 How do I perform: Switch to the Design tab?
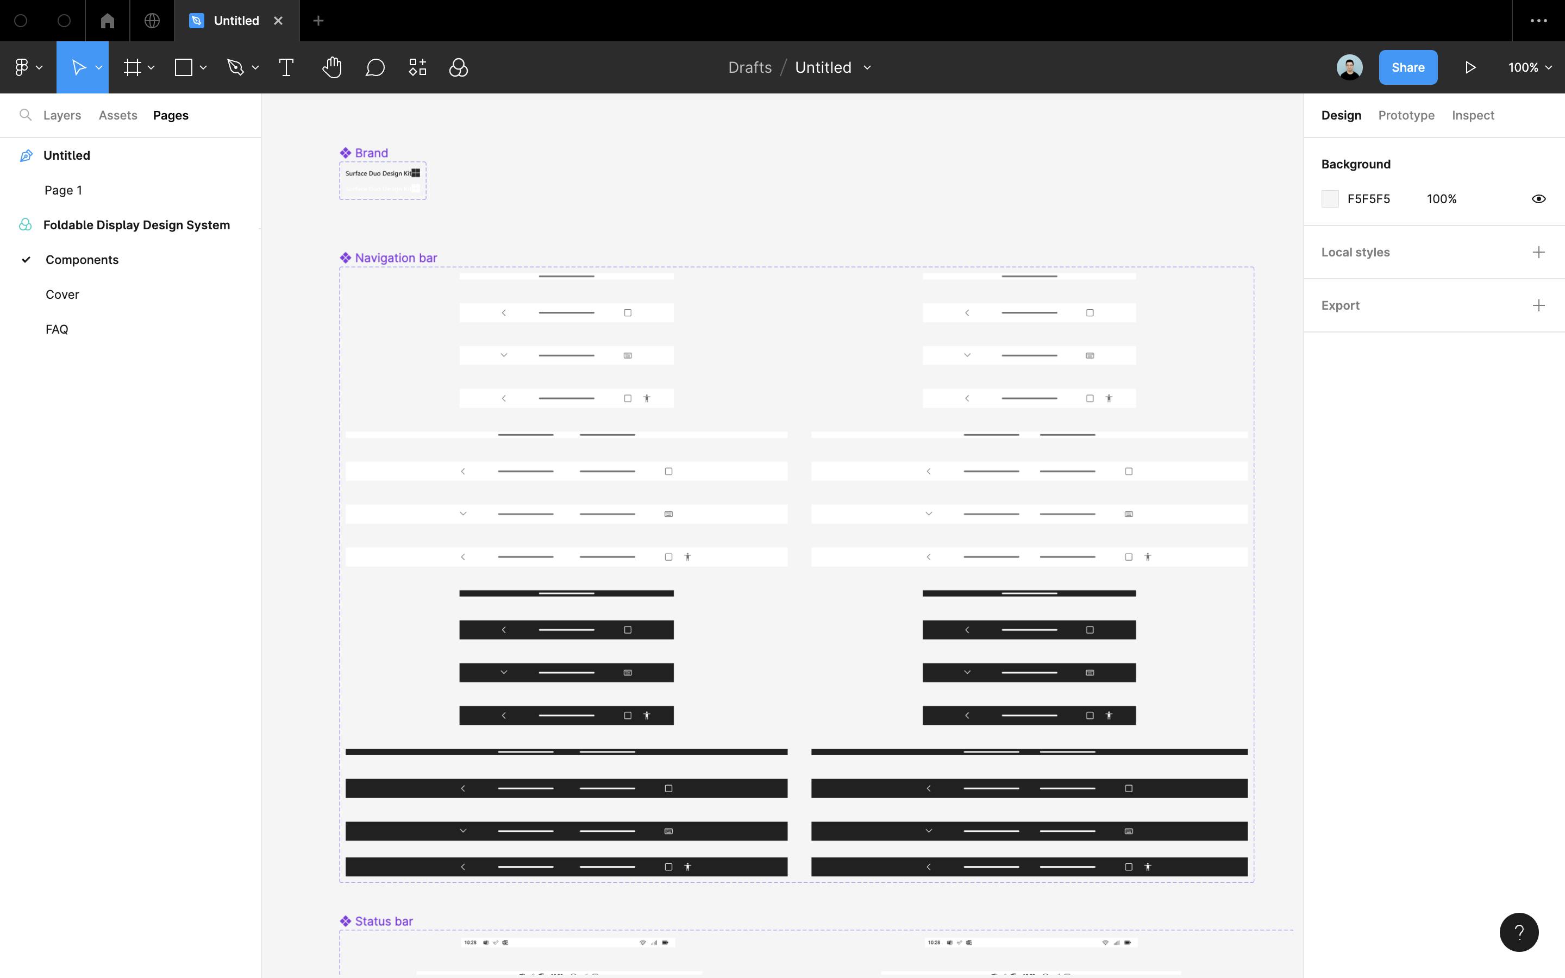point(1341,115)
